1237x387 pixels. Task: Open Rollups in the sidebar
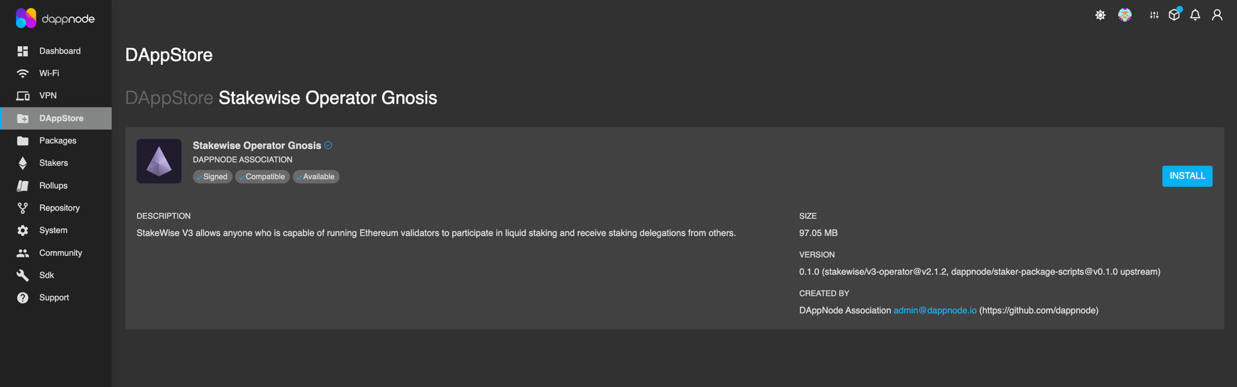point(53,186)
